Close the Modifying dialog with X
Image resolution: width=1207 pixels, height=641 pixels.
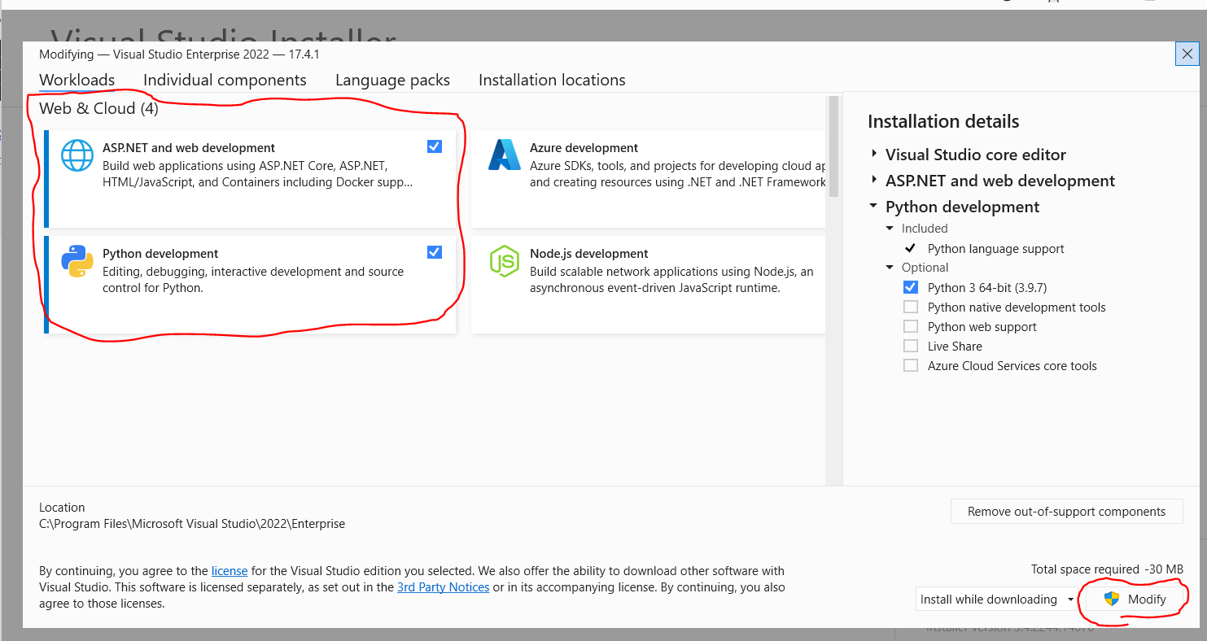(x=1187, y=55)
